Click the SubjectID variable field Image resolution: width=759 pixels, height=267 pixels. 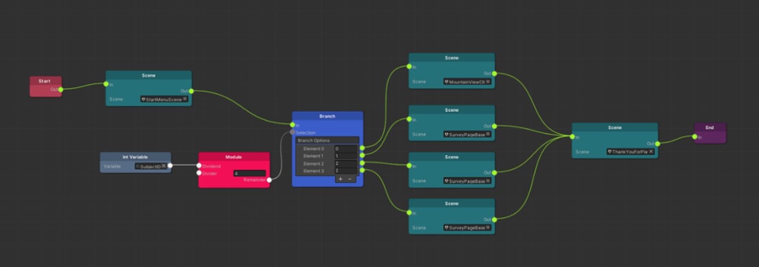coord(151,166)
